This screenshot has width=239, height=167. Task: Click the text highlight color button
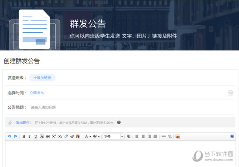click(x=95, y=136)
